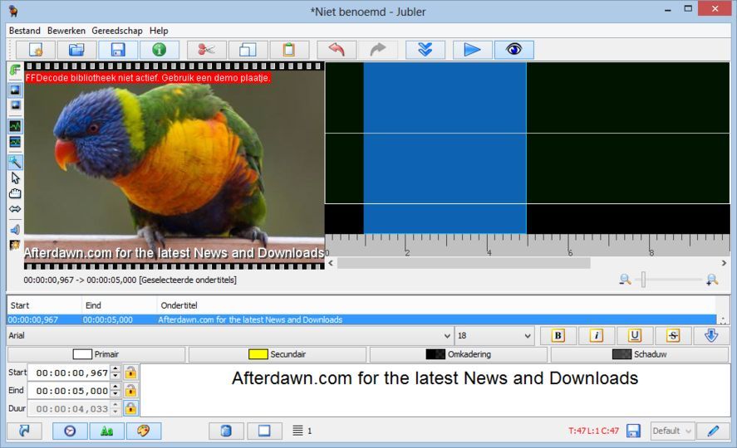This screenshot has height=448, width=737.
Task: Click the timeline scroll left arrow
Action: 331,263
